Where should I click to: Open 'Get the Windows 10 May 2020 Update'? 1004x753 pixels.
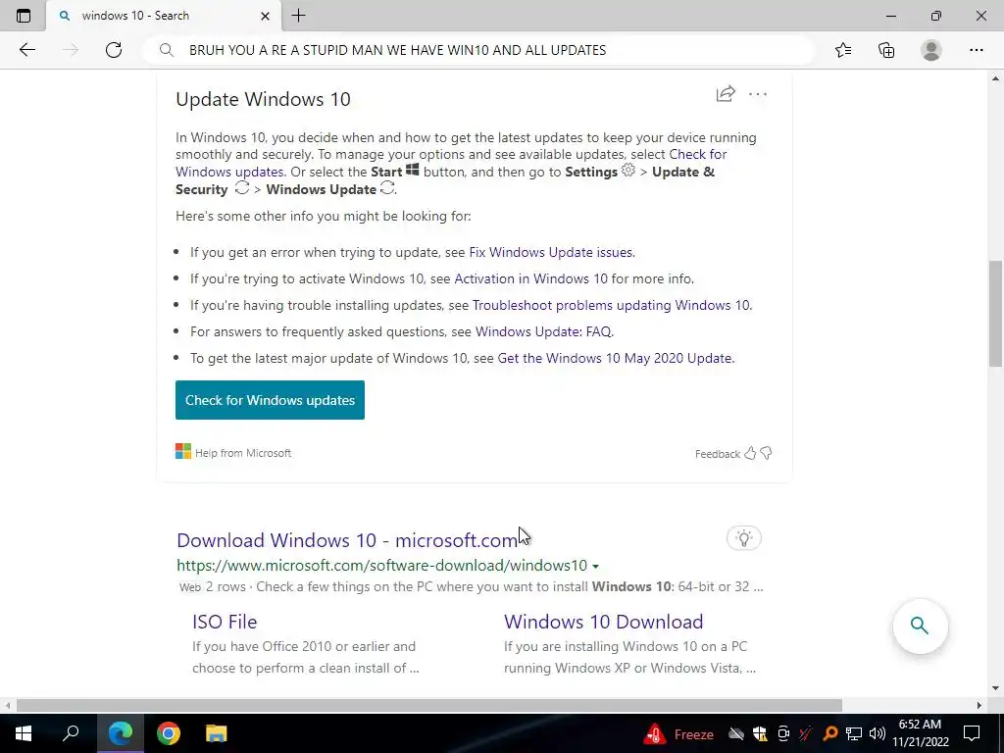[615, 358]
